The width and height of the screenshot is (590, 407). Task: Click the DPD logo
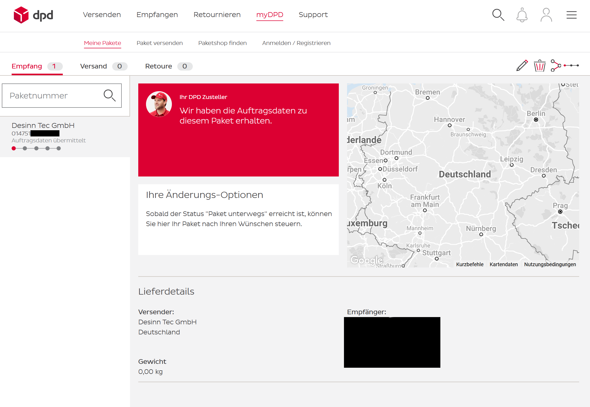click(33, 15)
